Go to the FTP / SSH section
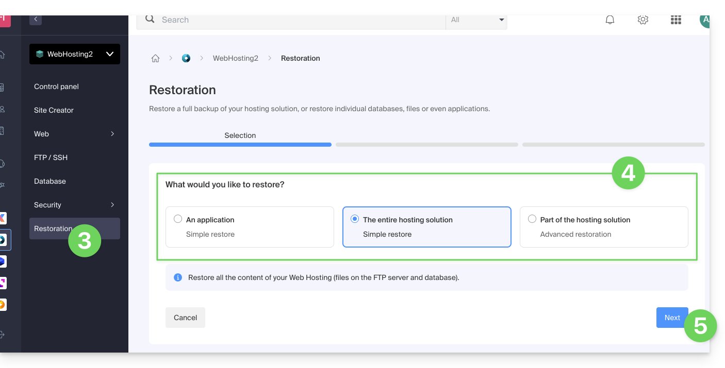 click(x=51, y=157)
